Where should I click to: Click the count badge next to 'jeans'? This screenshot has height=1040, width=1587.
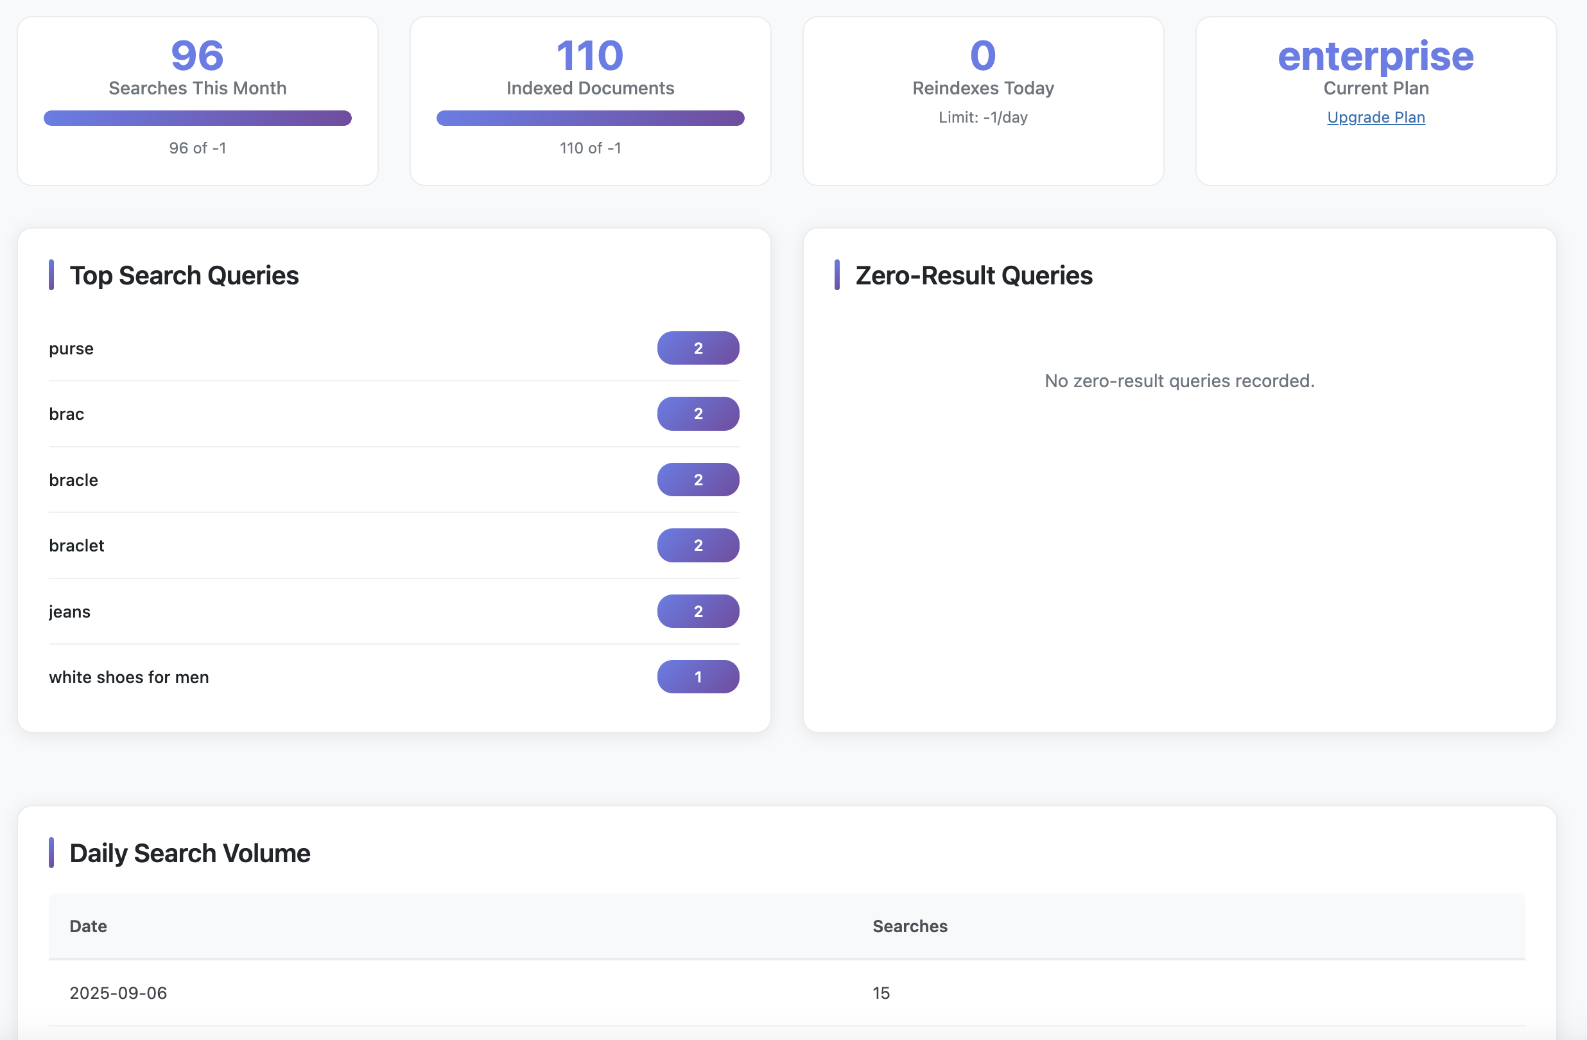pos(698,611)
